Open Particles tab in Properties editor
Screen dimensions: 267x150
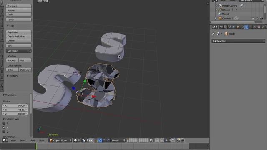tap(263, 27)
